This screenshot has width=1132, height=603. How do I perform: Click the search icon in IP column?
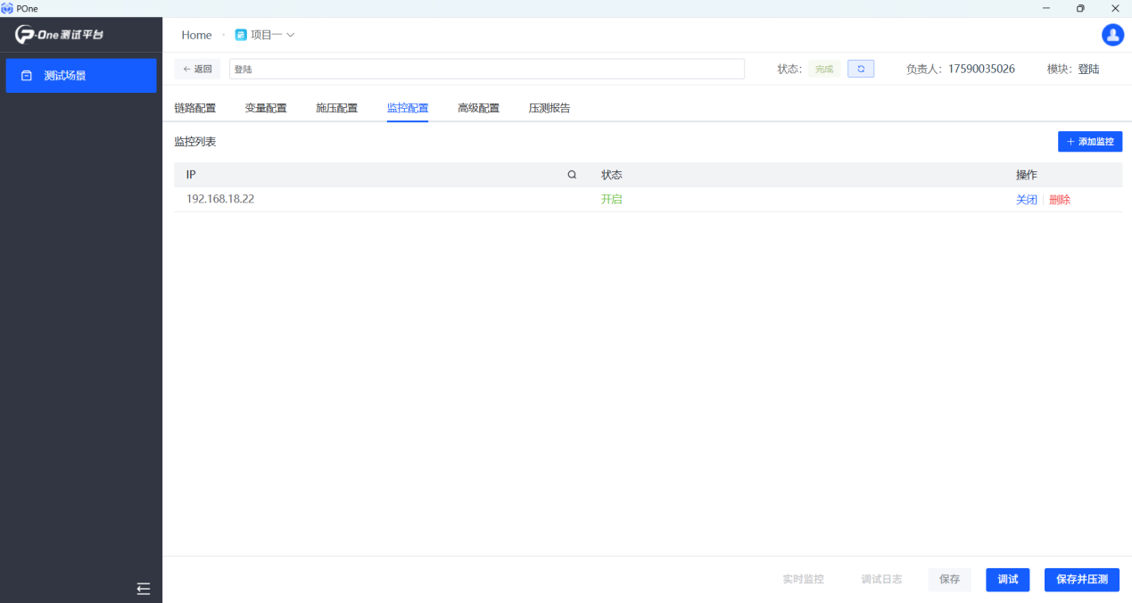pos(572,175)
